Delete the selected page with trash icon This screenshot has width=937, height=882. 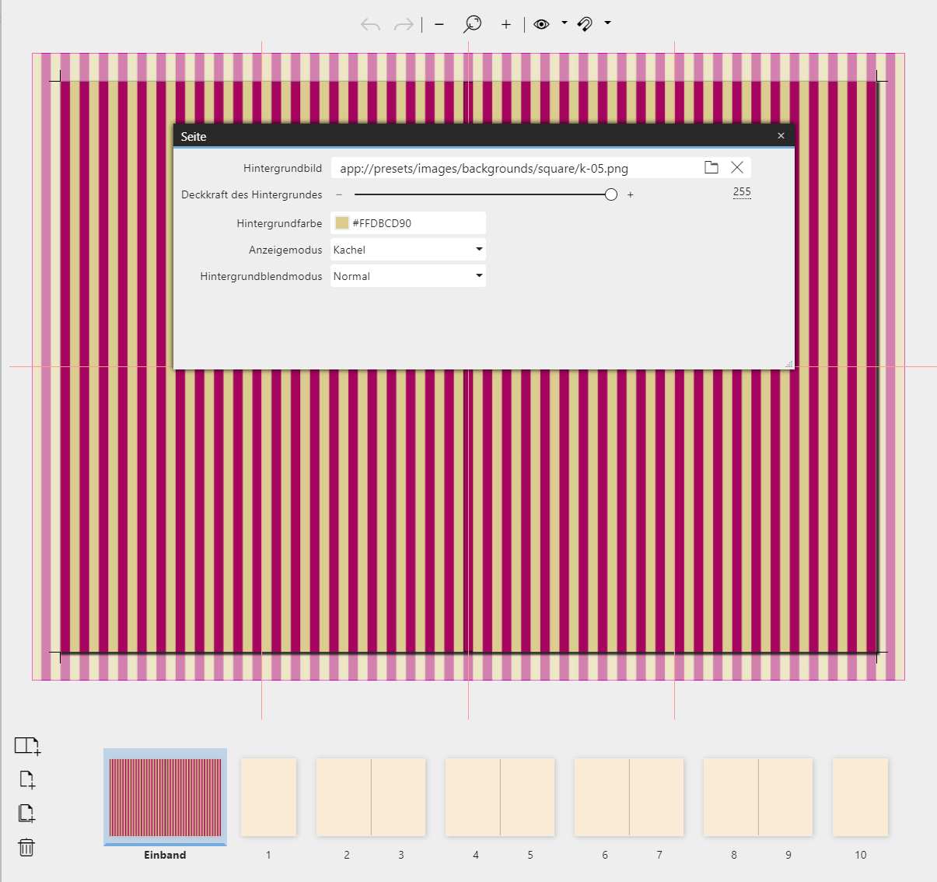click(x=27, y=847)
